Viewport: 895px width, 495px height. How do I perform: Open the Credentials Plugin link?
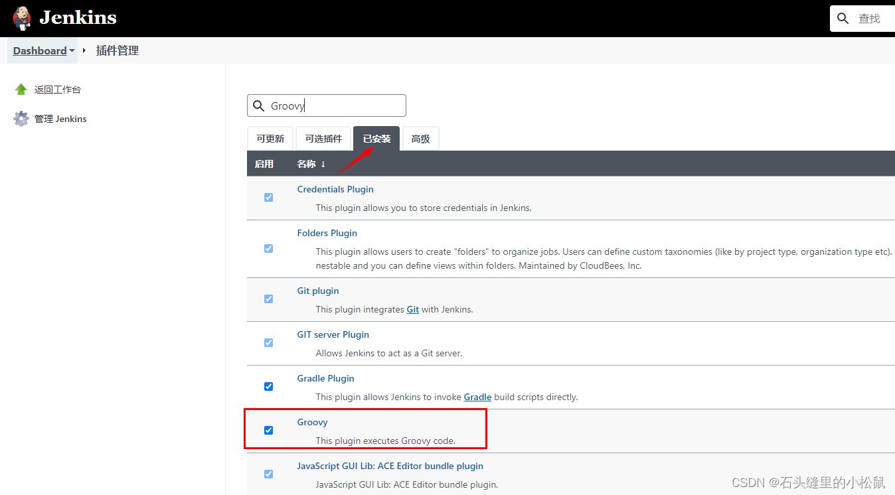[335, 189]
